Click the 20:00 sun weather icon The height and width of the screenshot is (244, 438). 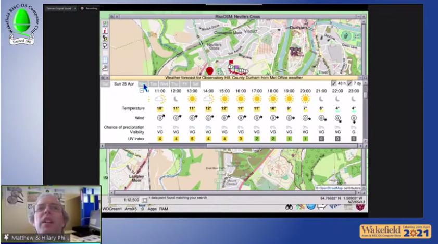(305, 99)
